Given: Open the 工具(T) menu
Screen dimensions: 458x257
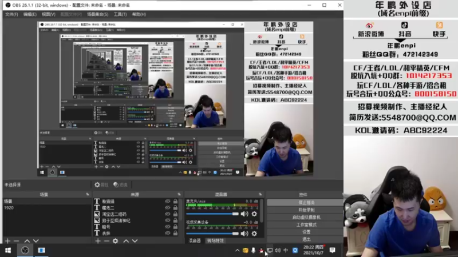Looking at the screenshot, I should point(120,14).
